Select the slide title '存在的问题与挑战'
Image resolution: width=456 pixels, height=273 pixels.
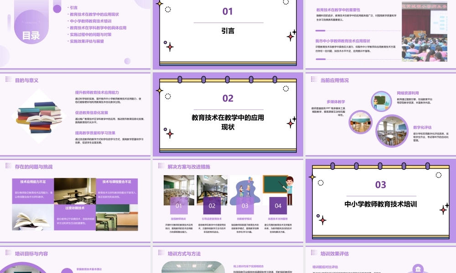pyautogui.click(x=34, y=167)
